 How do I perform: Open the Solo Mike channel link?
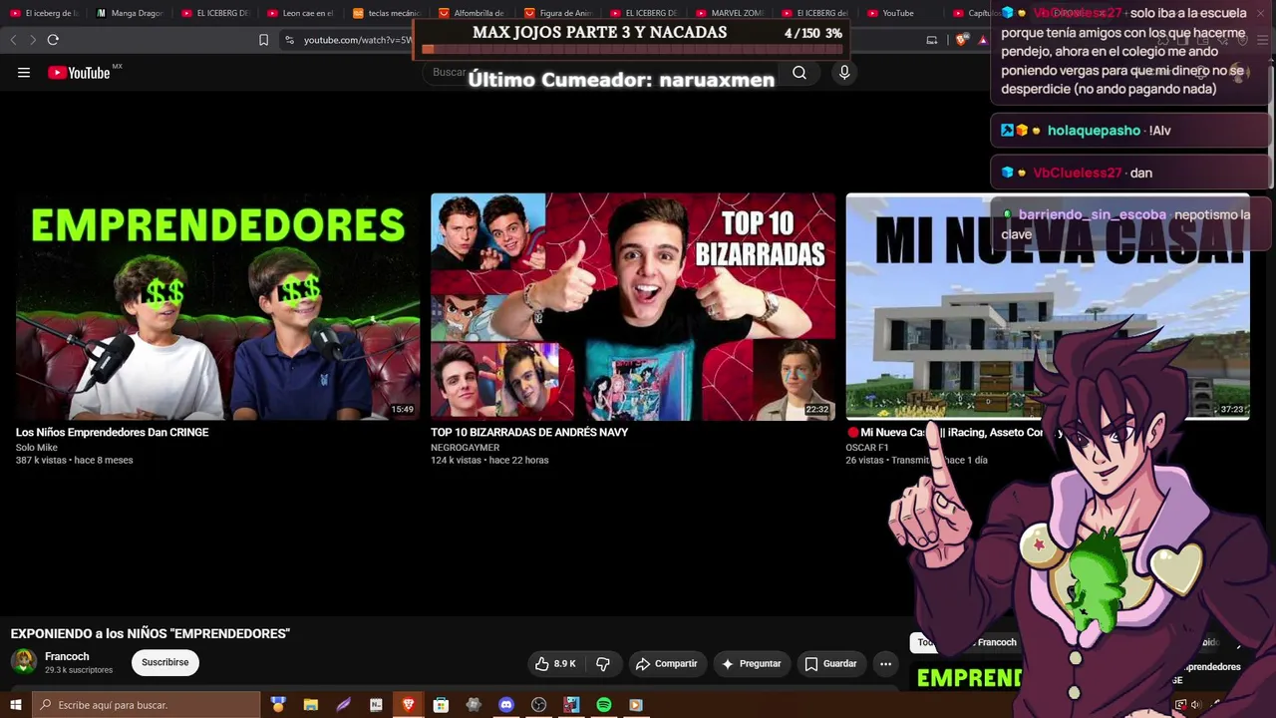[x=37, y=448]
